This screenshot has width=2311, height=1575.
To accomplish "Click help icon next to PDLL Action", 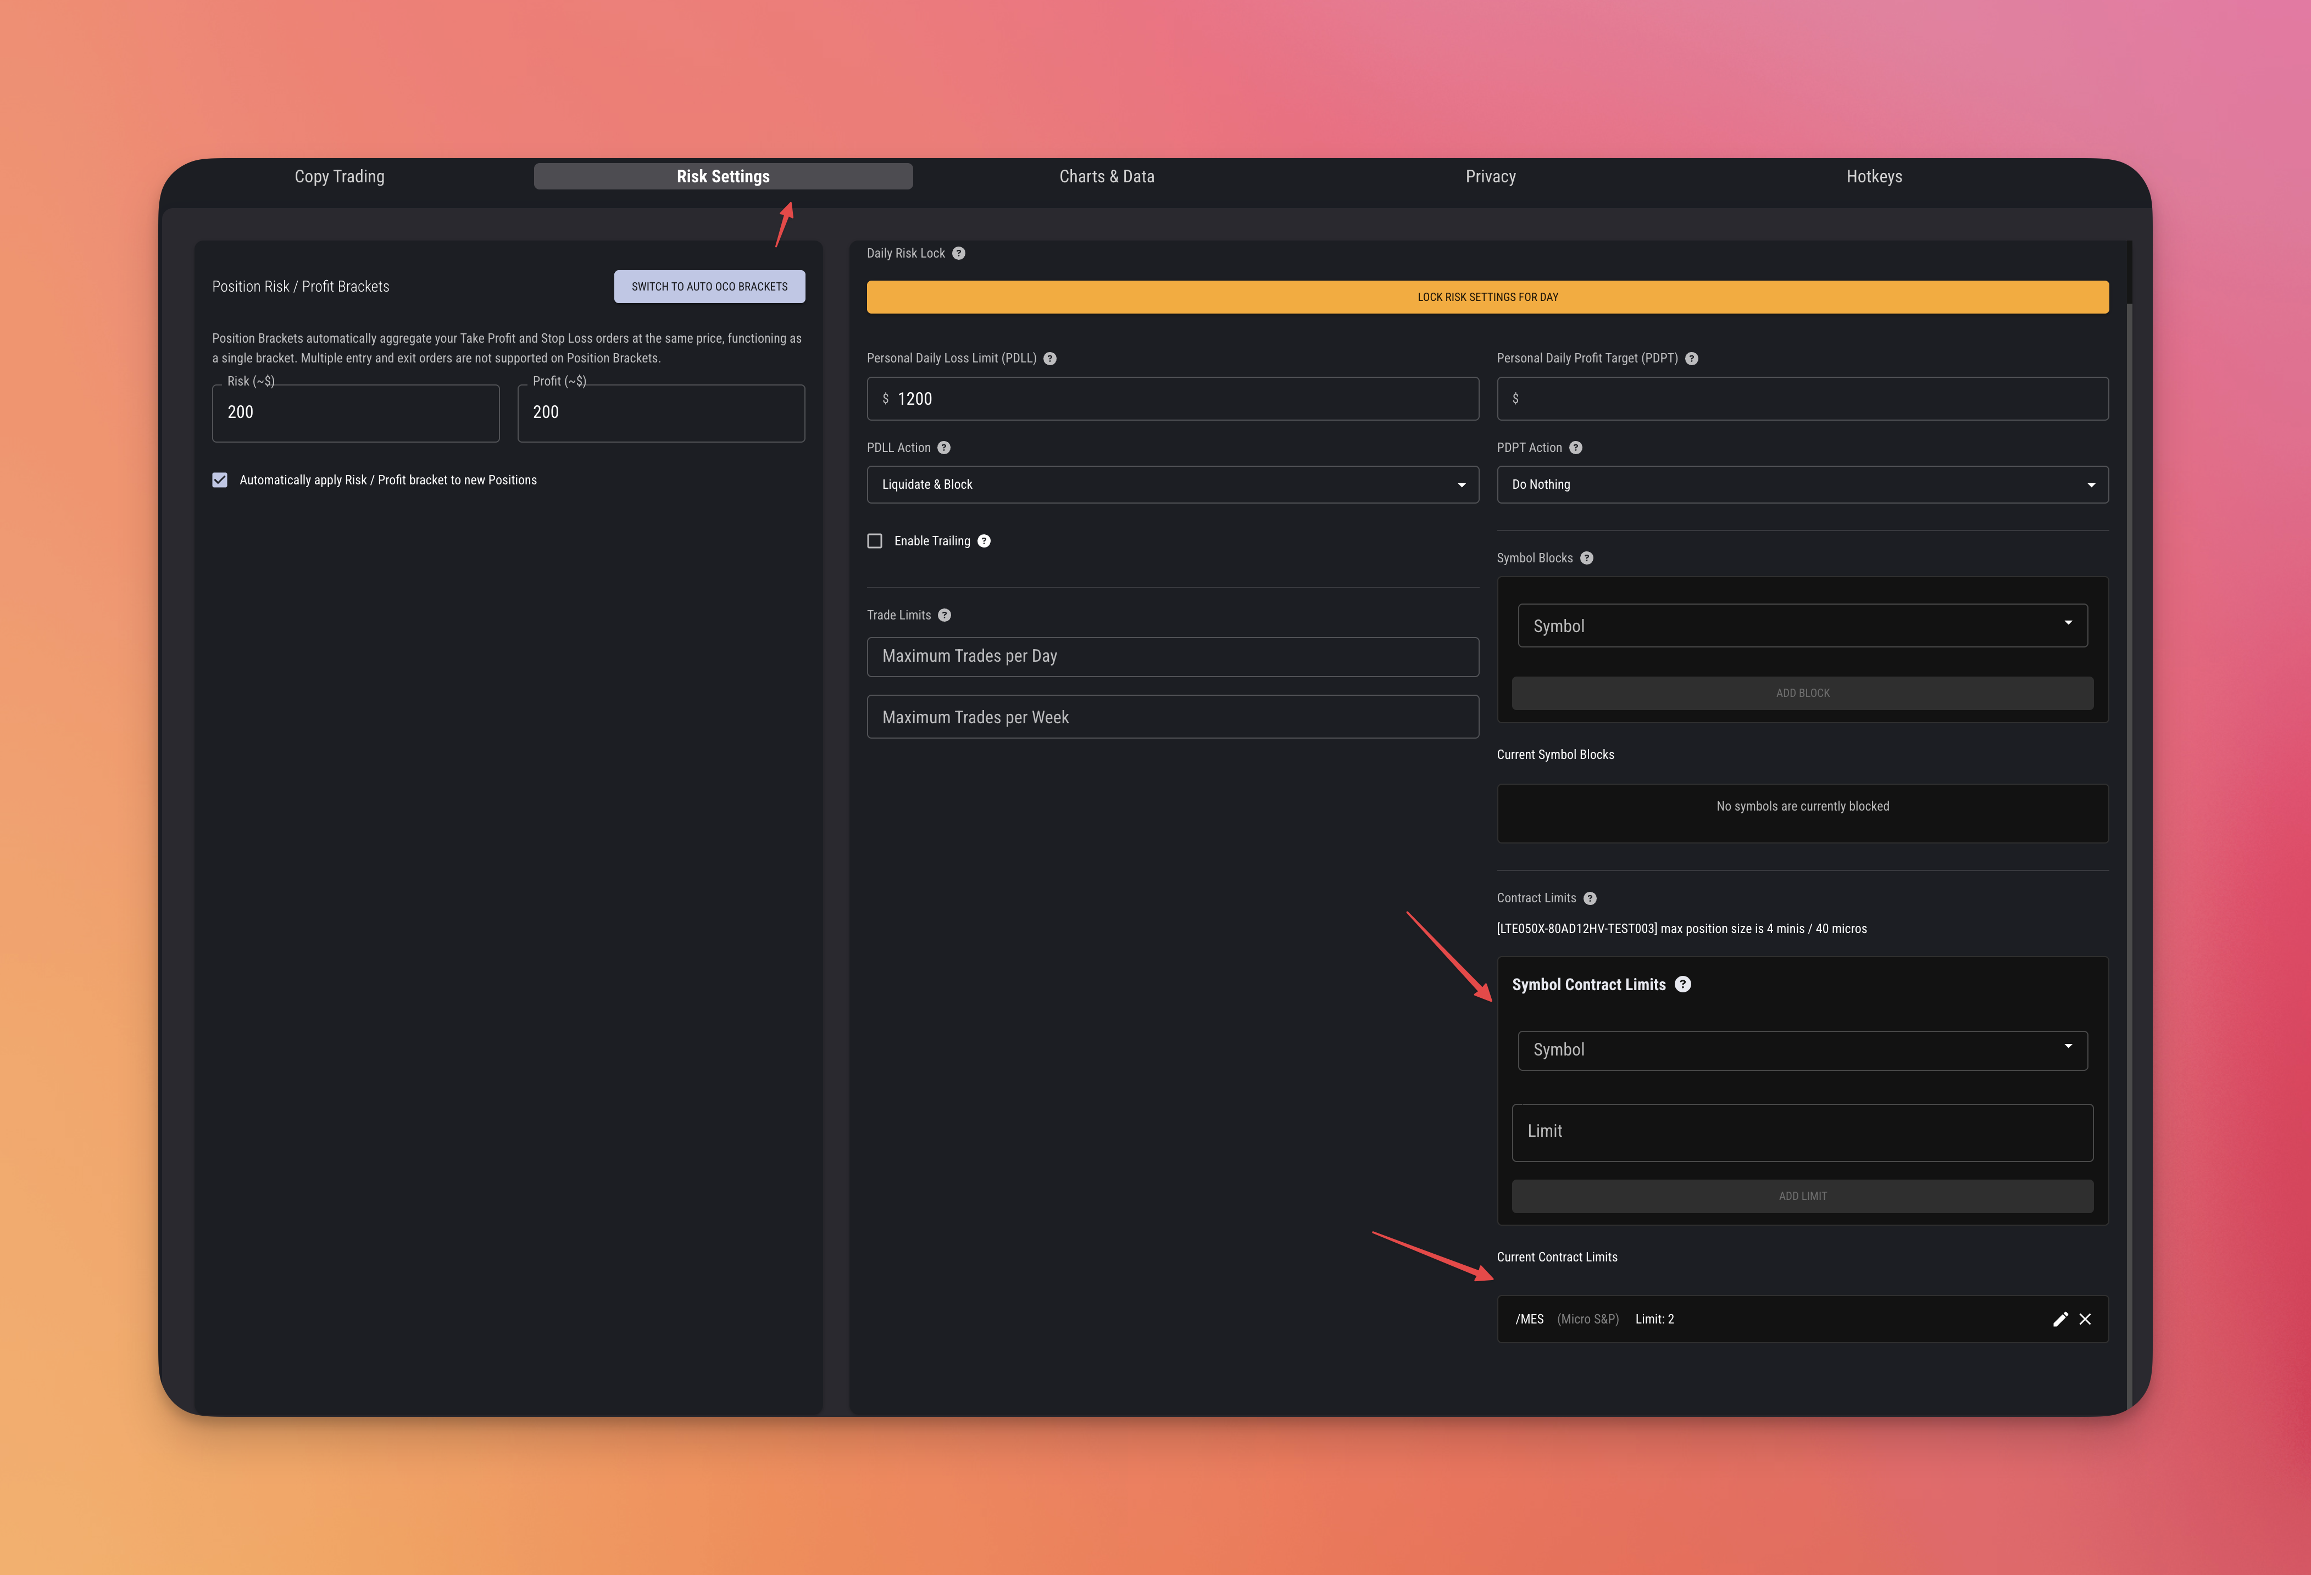I will tap(944, 448).
